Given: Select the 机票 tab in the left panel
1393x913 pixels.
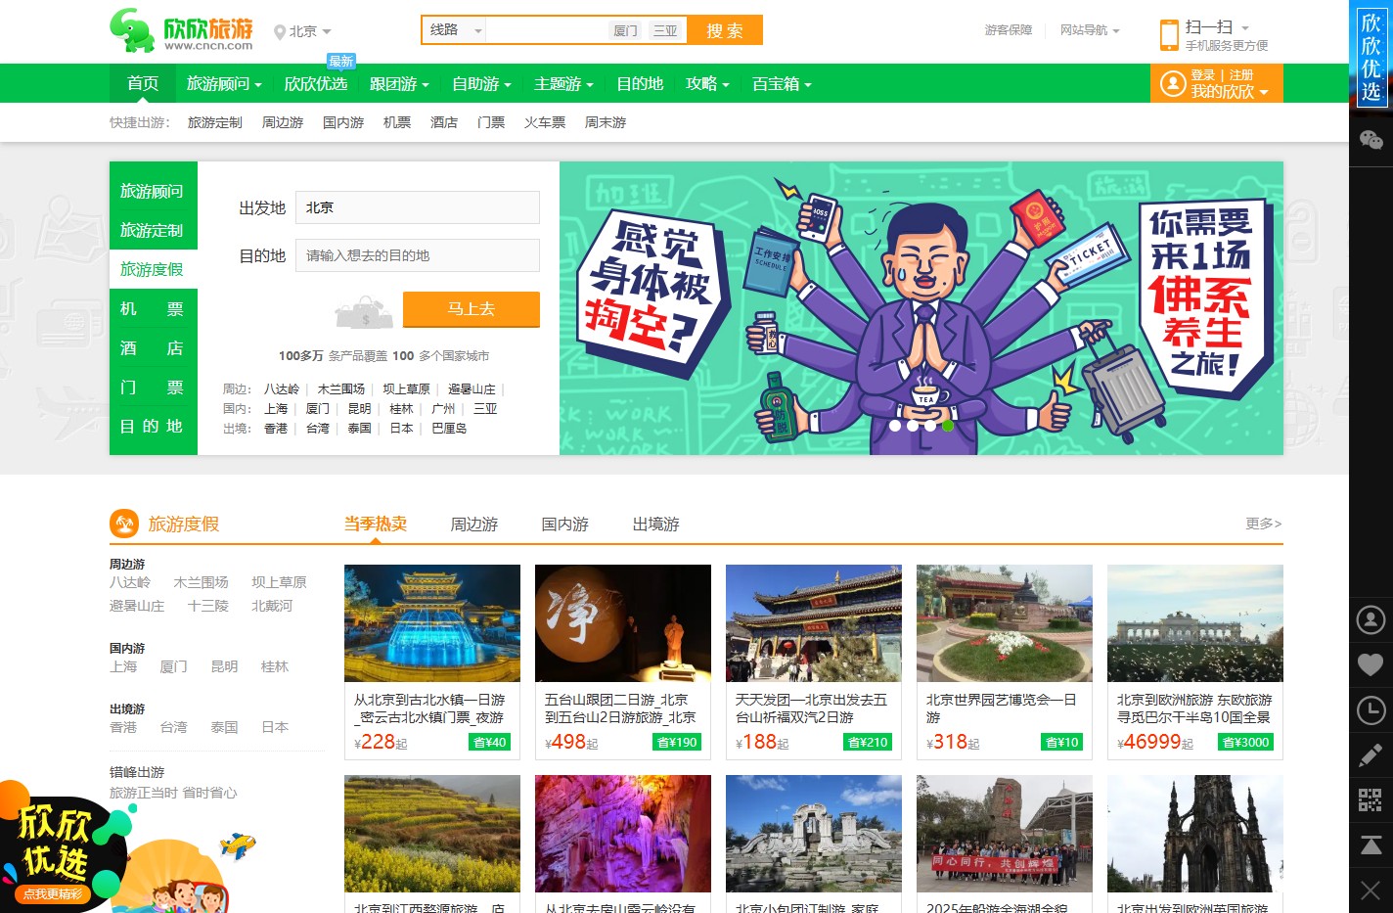Looking at the screenshot, I should 154,308.
